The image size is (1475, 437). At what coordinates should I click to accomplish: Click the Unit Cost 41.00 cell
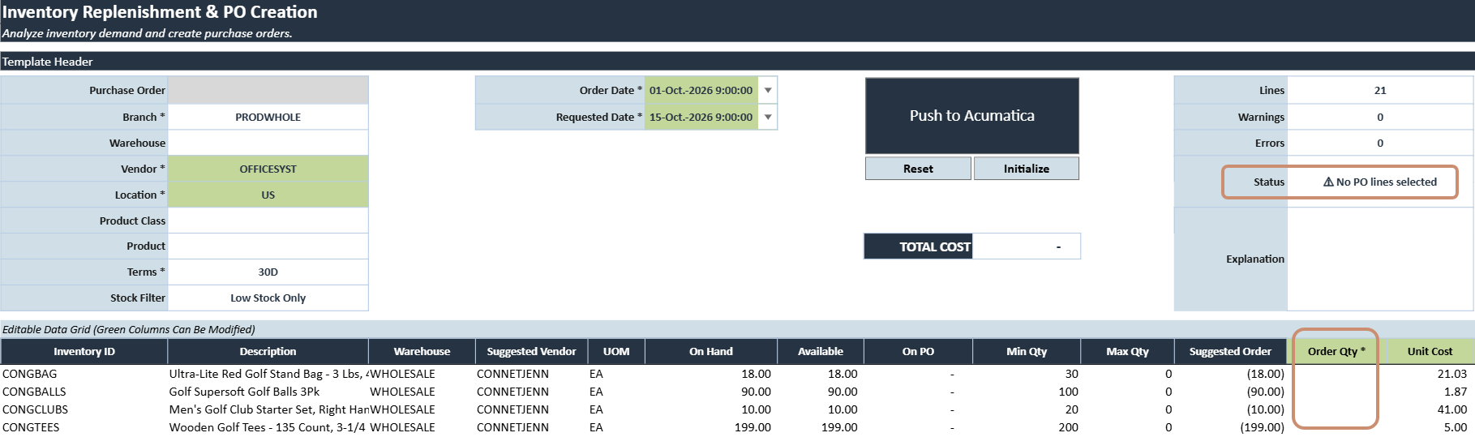(x=1430, y=409)
